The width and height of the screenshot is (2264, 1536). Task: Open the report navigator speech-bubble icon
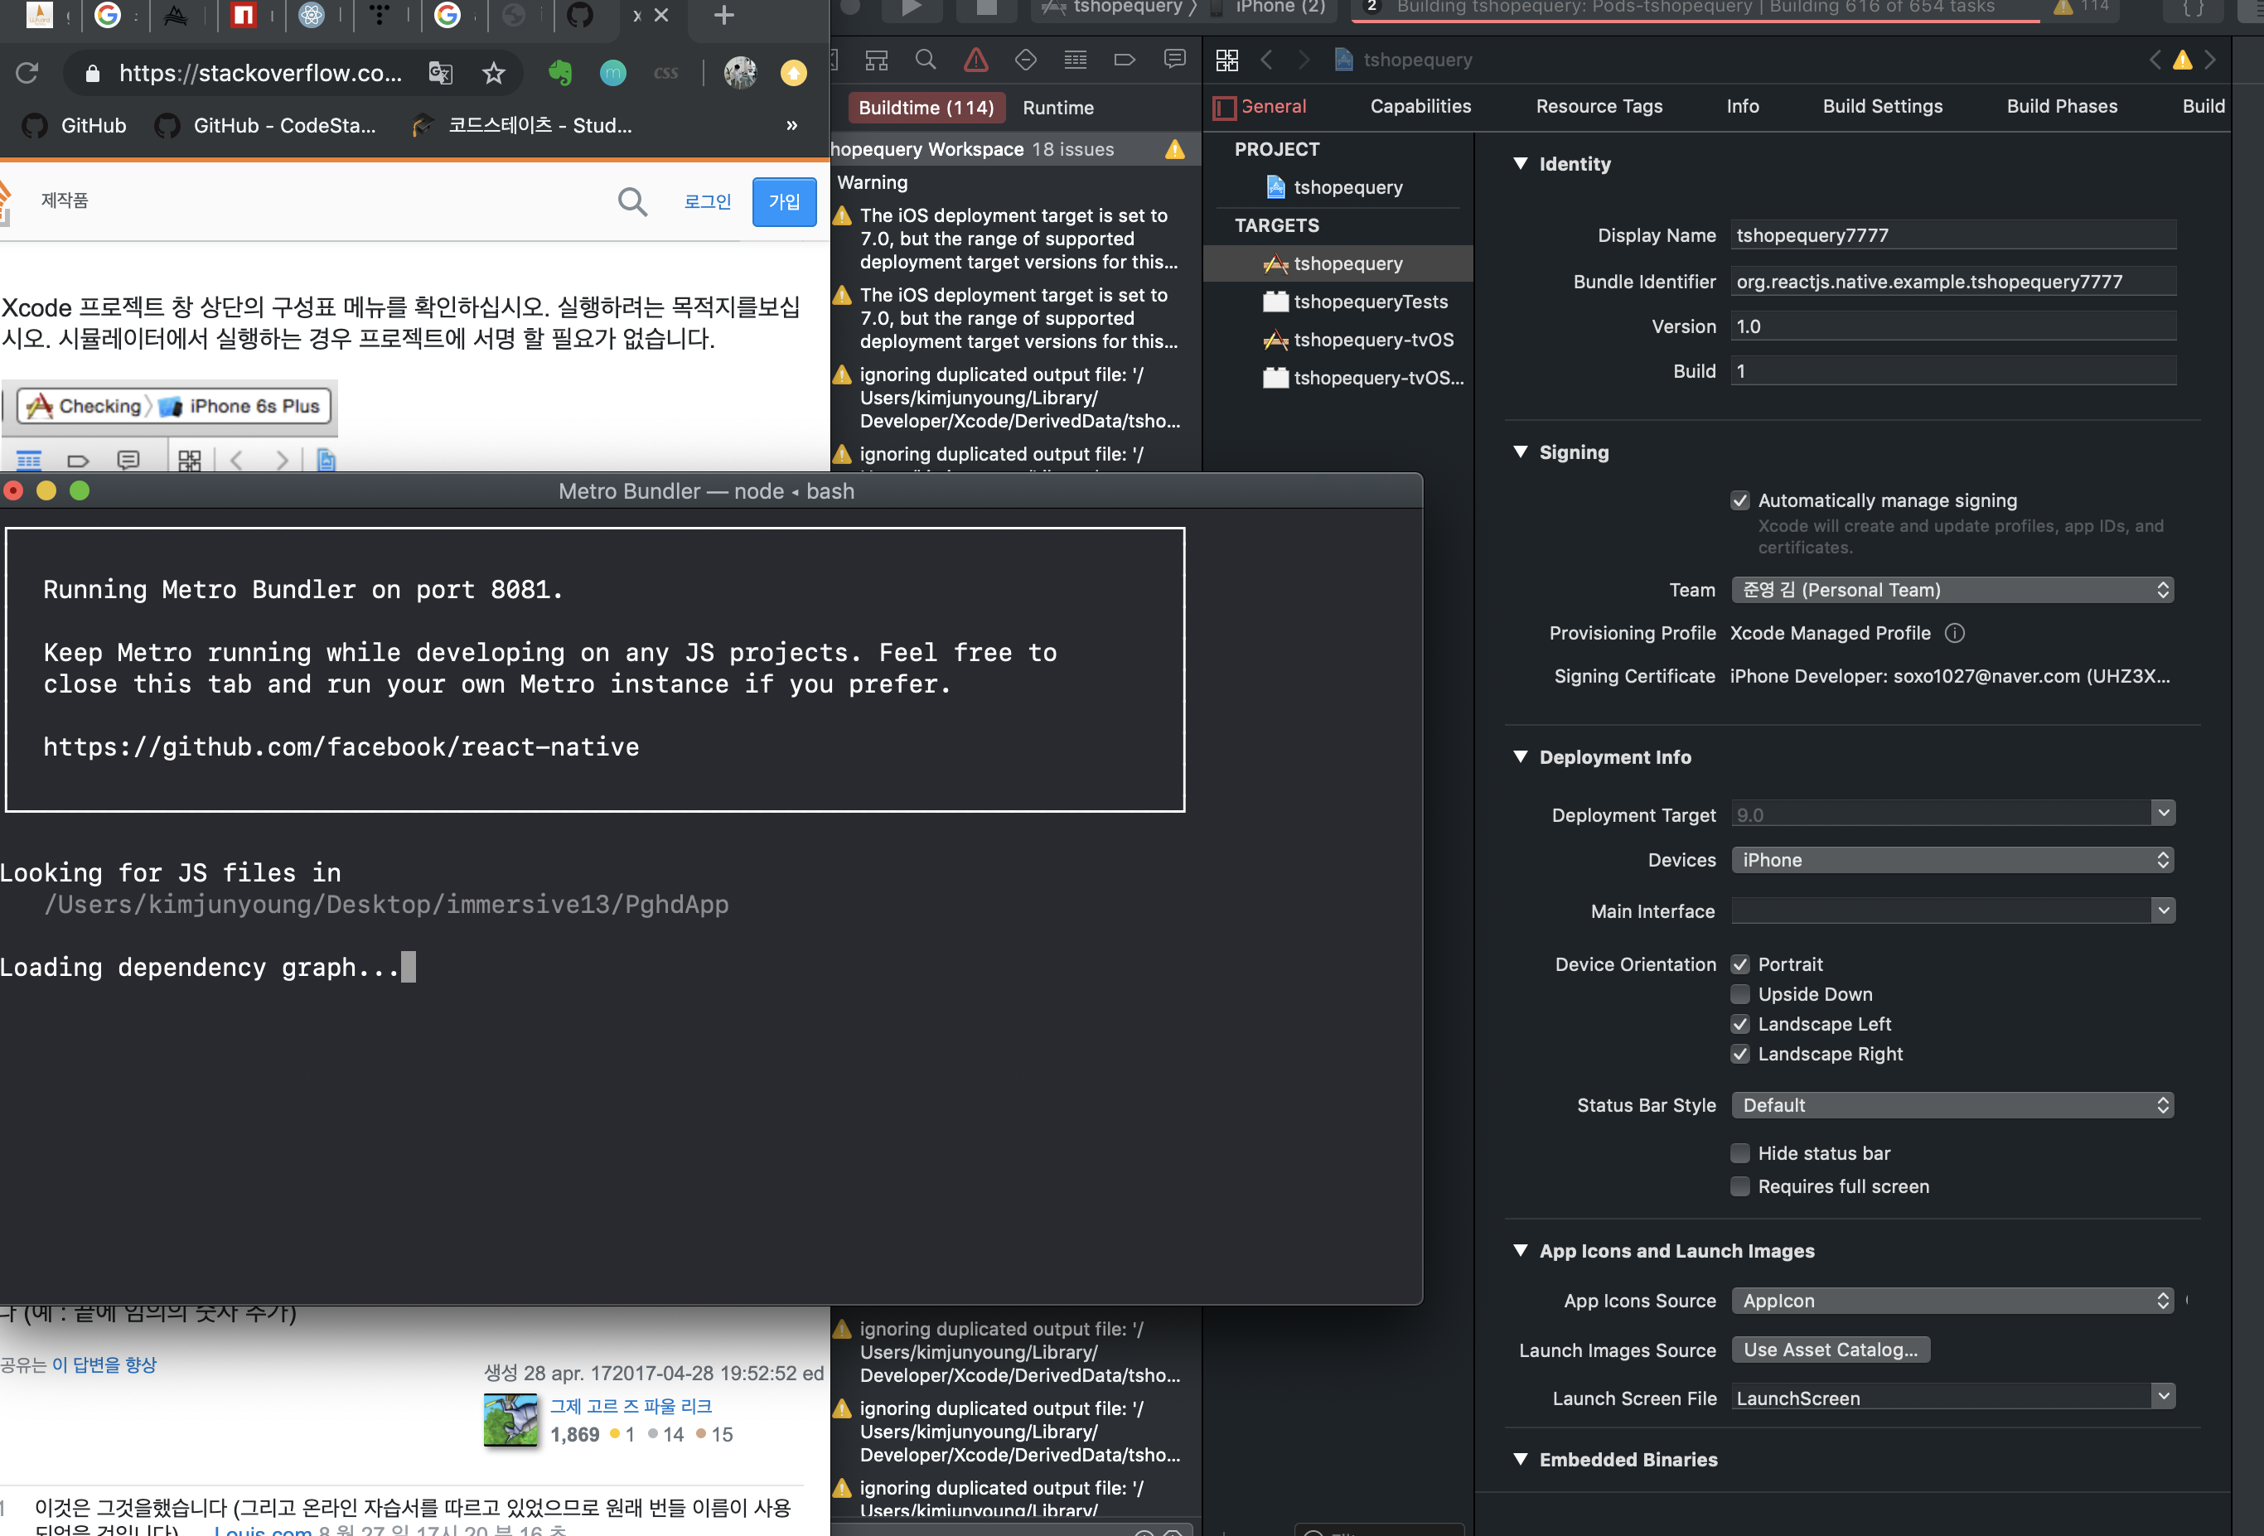pyautogui.click(x=1175, y=60)
